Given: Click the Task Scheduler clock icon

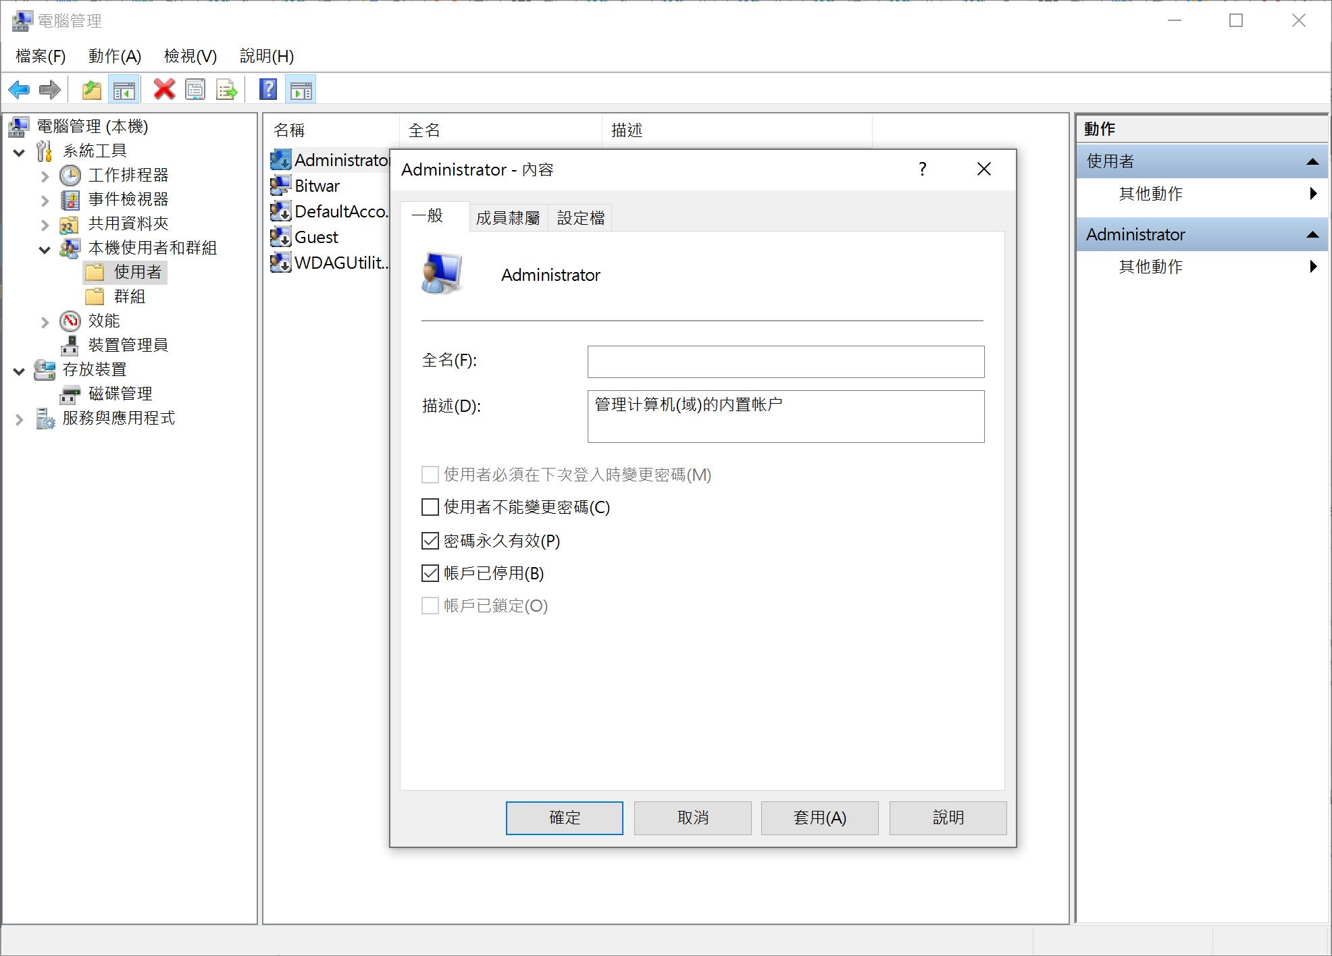Looking at the screenshot, I should [x=70, y=176].
